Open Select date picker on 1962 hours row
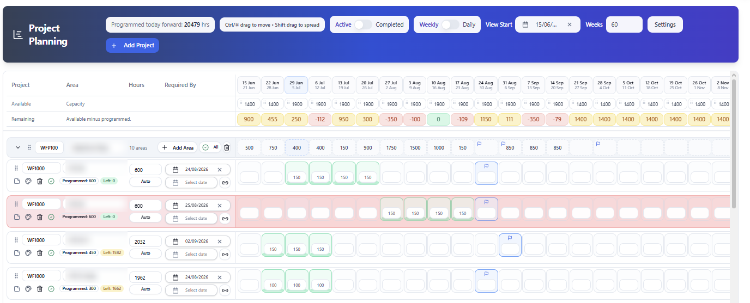750x303 pixels. (191, 290)
